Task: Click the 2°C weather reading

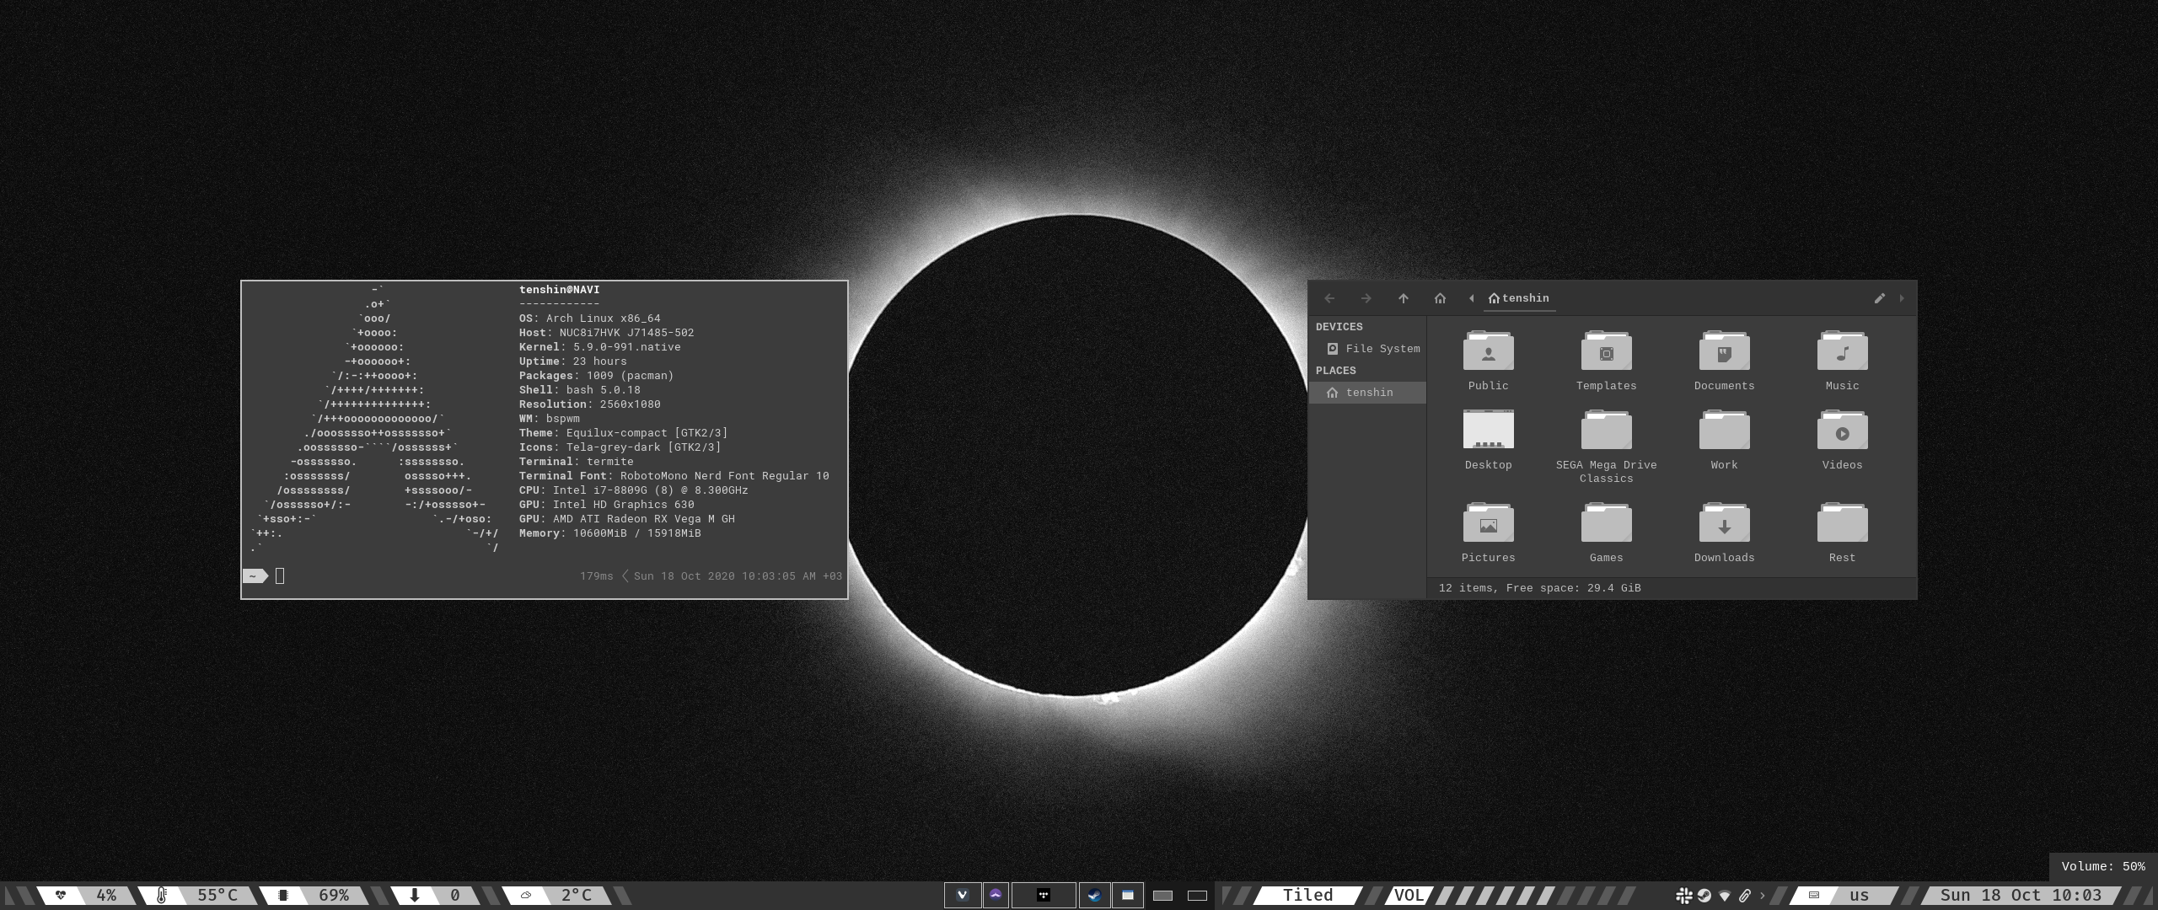Action: pos(577,896)
